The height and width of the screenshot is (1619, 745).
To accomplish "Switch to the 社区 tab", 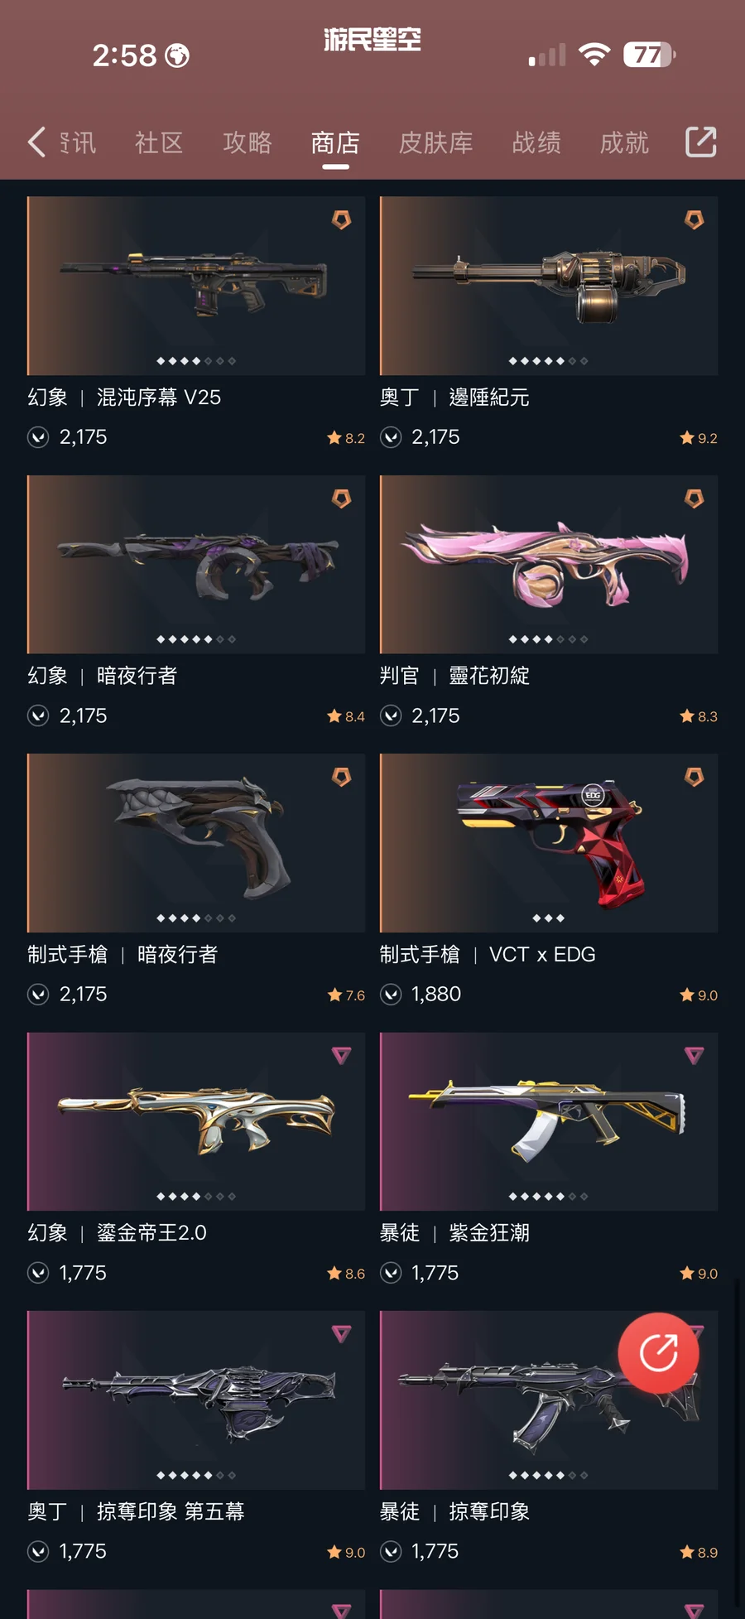I will pos(159,142).
